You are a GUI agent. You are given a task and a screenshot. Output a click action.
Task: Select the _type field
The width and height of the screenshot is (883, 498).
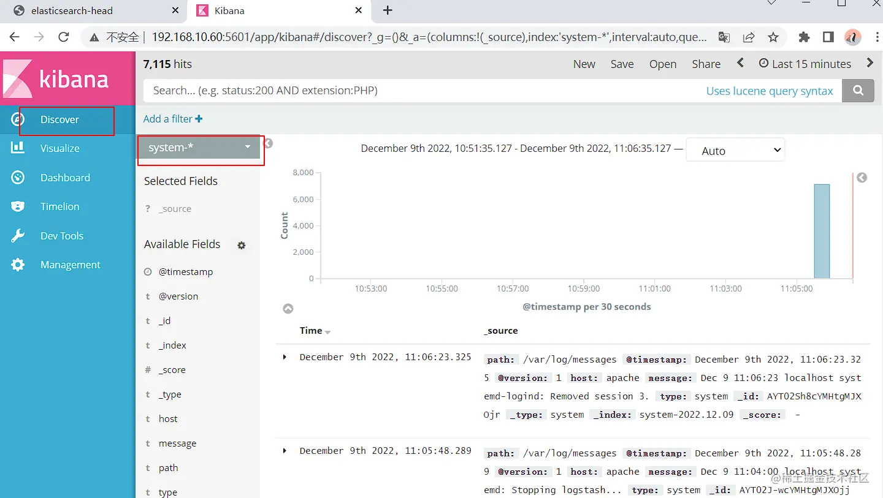[170, 394]
